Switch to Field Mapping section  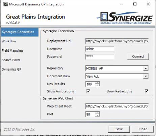12,51
